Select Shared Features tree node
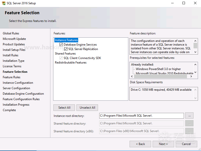The height and width of the screenshot is (151, 201). 65,54
